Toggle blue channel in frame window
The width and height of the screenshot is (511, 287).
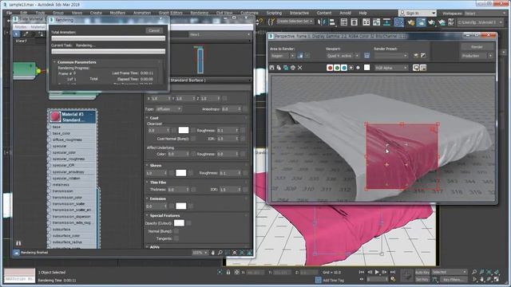(344, 68)
